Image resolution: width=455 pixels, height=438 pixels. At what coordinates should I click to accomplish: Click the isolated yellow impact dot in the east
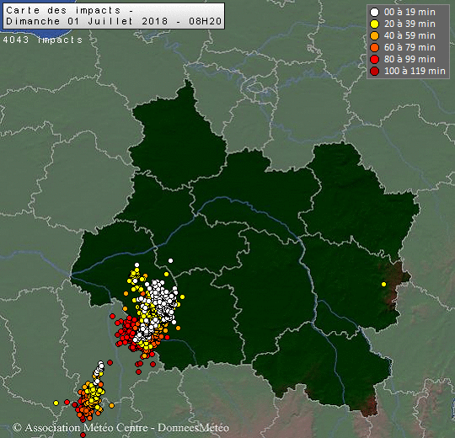(x=383, y=284)
